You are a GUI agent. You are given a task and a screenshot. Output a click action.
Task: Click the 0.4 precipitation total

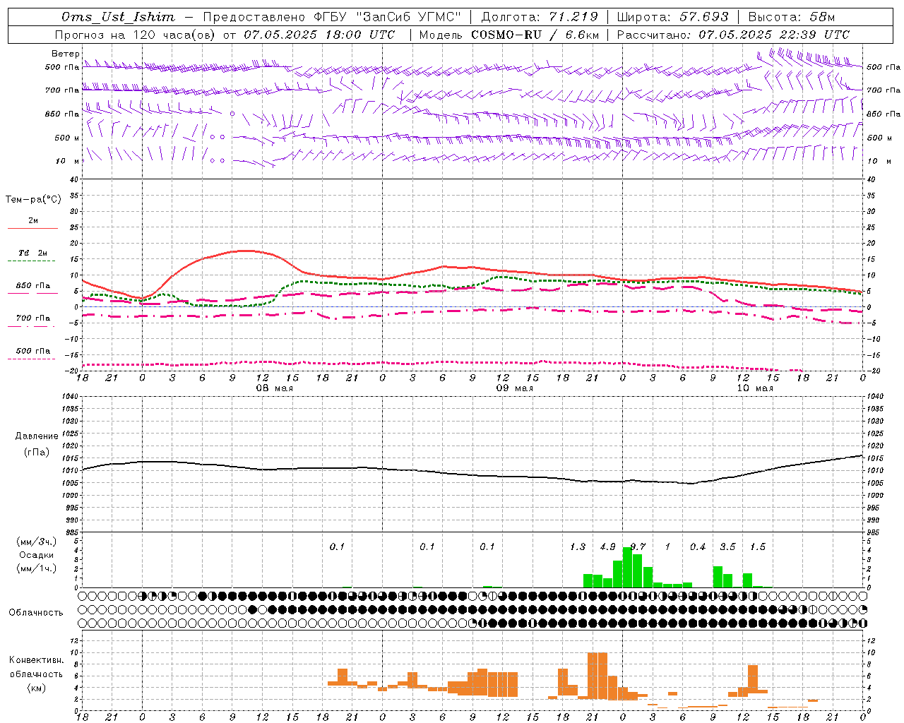(698, 547)
